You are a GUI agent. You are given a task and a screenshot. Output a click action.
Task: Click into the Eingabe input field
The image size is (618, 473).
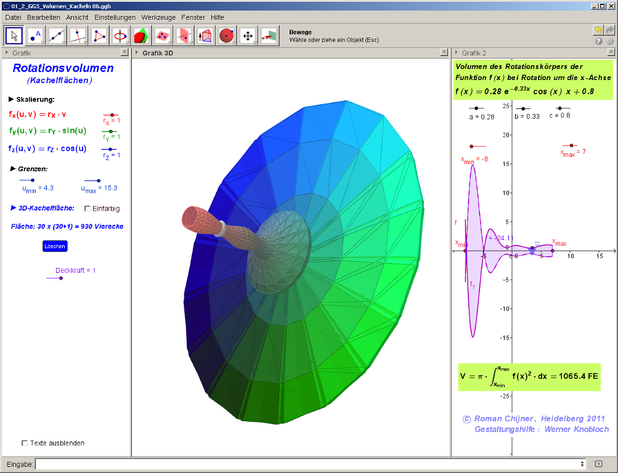point(308,463)
